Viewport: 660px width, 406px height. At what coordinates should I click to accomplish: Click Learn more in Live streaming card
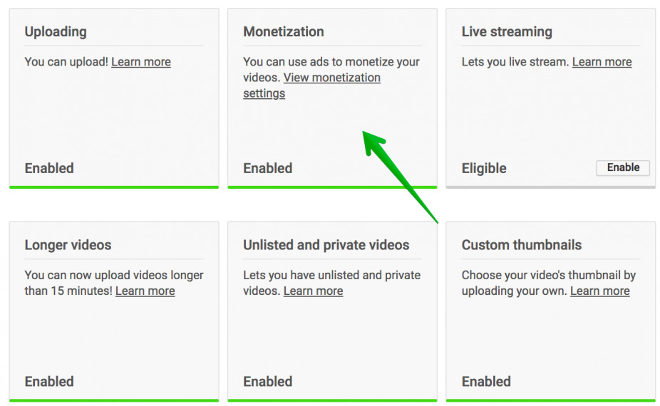602,62
